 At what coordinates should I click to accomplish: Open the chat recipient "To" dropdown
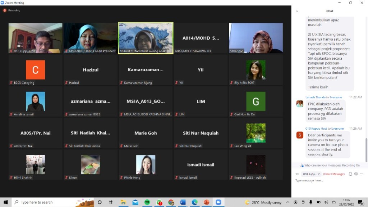[x=311, y=174]
